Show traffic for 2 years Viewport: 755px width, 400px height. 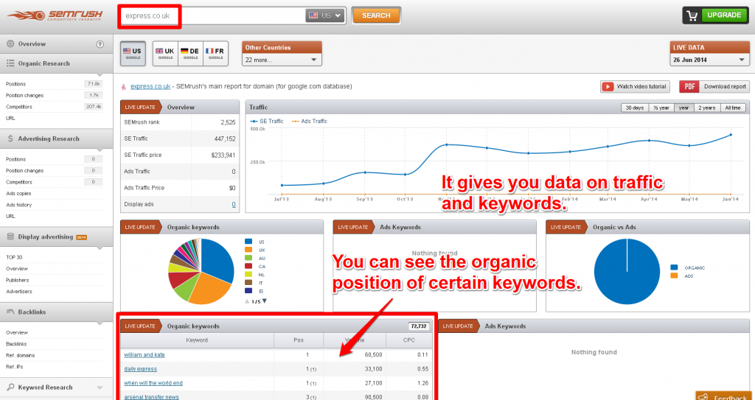707,108
